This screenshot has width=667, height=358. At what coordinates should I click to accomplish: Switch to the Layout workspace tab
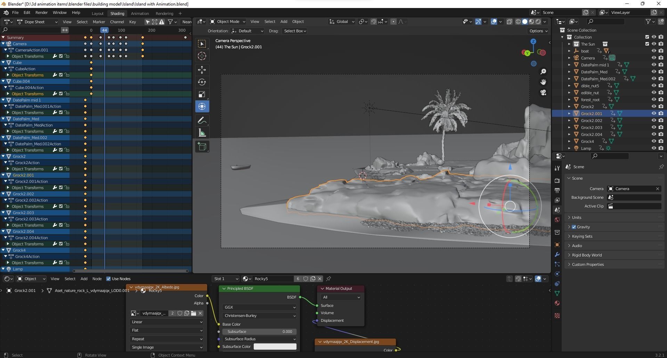coord(98,14)
